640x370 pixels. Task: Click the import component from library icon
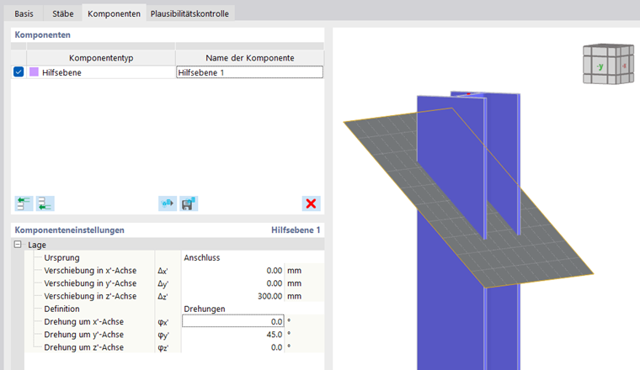pos(168,203)
